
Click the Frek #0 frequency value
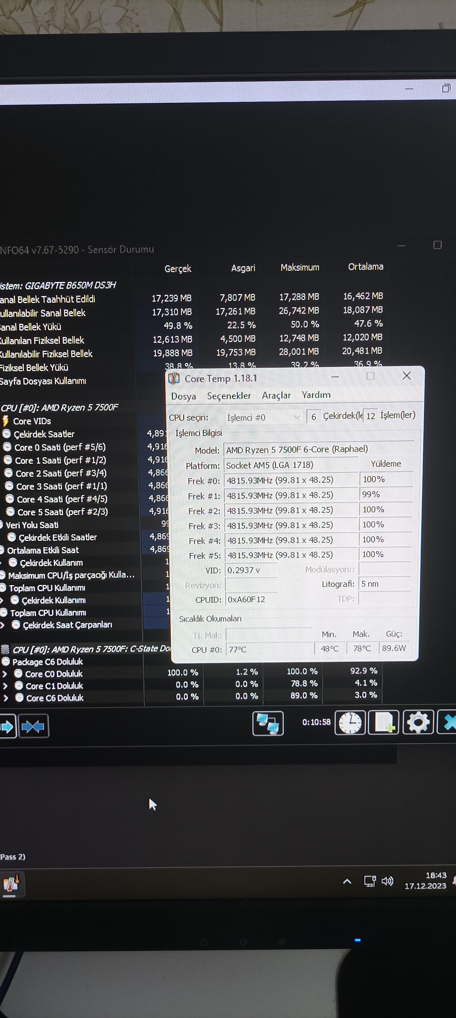click(x=291, y=480)
